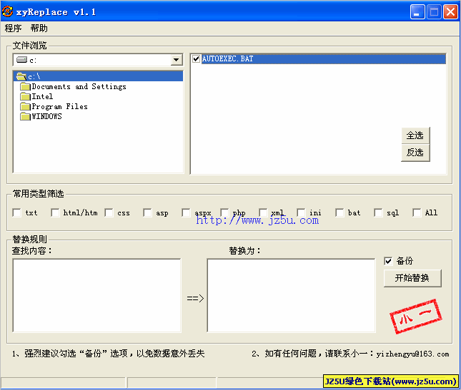The width and height of the screenshot is (461, 390).
Task: Click the Documents and Settings folder icon
Action: click(x=25, y=86)
